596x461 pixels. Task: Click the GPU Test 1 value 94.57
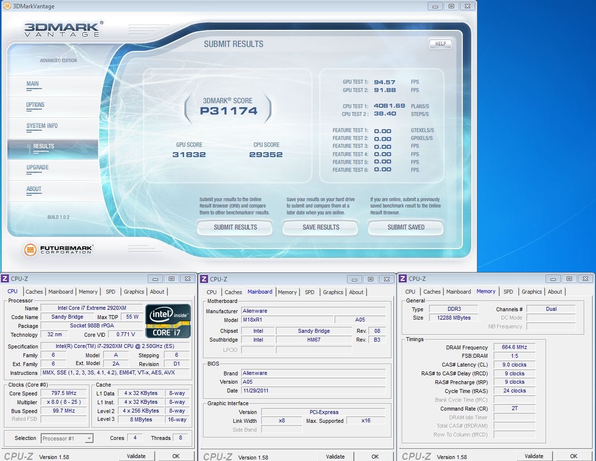coord(385,82)
